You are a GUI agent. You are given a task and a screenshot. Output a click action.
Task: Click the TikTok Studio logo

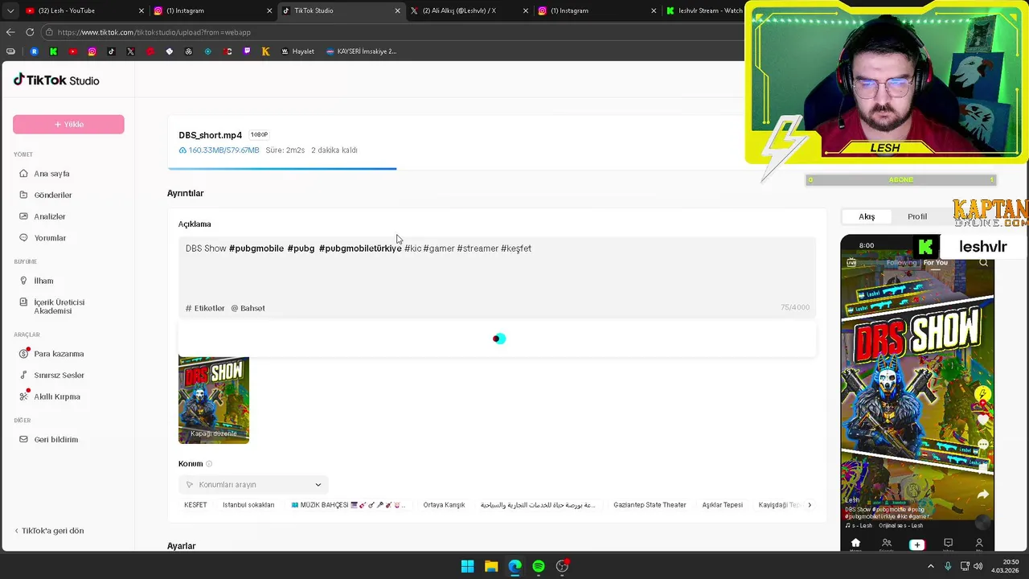[56, 80]
